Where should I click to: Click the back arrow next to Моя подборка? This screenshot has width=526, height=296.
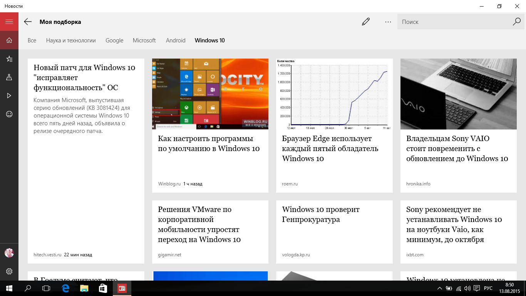click(x=28, y=22)
